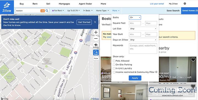Open the Days on Zillow dropdown
Viewport: 198px width, 100px height.
click(x=143, y=40)
